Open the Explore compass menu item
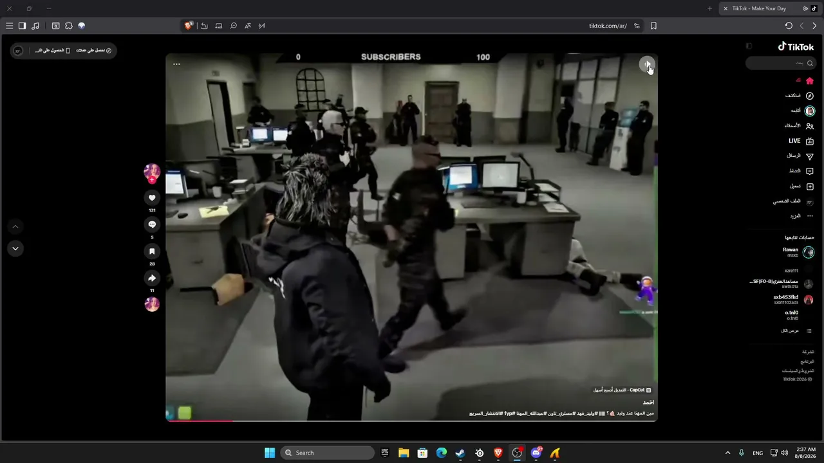The height and width of the screenshot is (463, 824). (x=800, y=96)
